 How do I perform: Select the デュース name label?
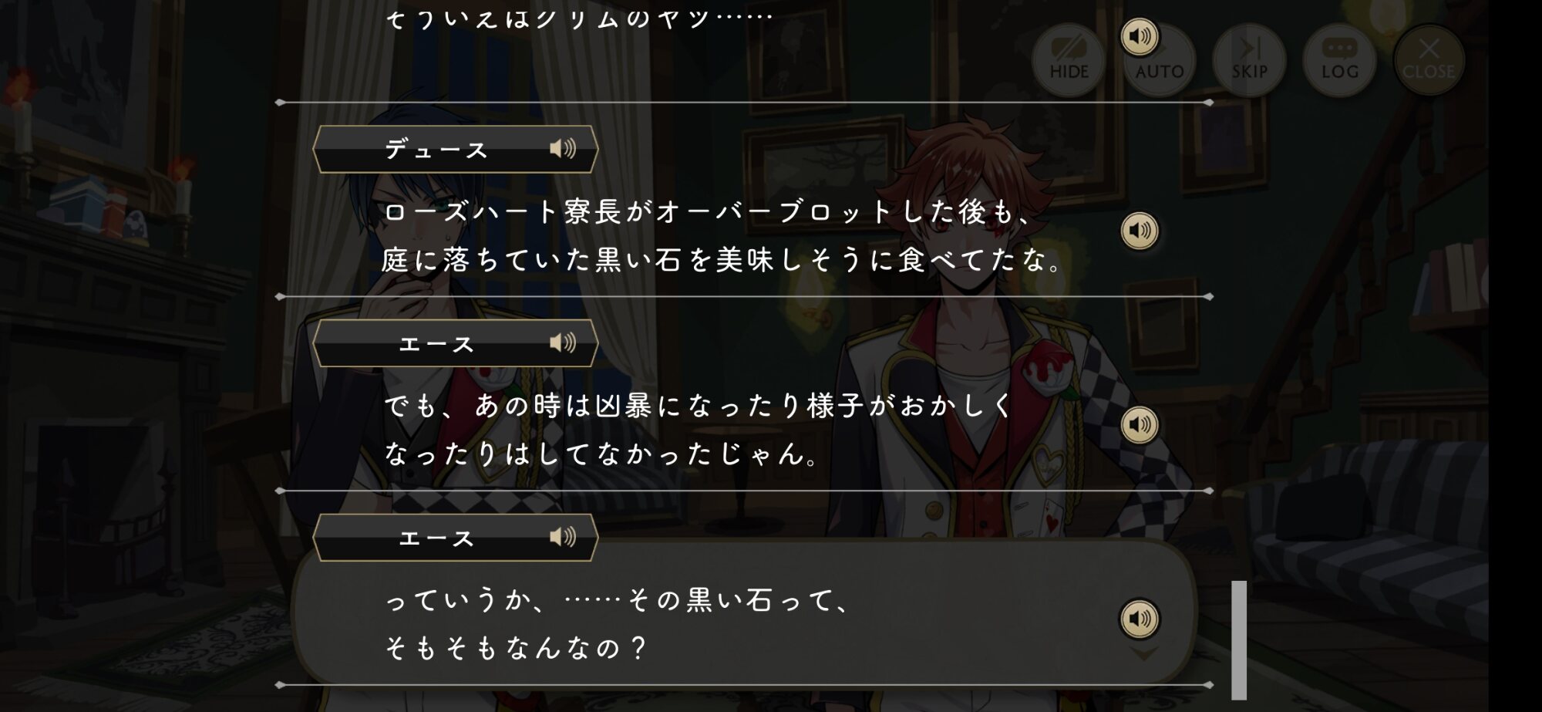436,149
